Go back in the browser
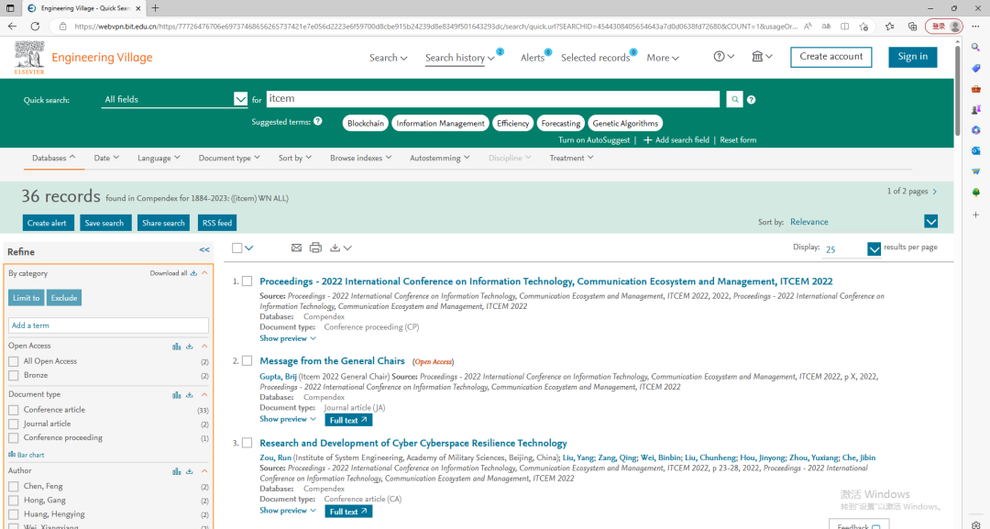 click(x=12, y=26)
